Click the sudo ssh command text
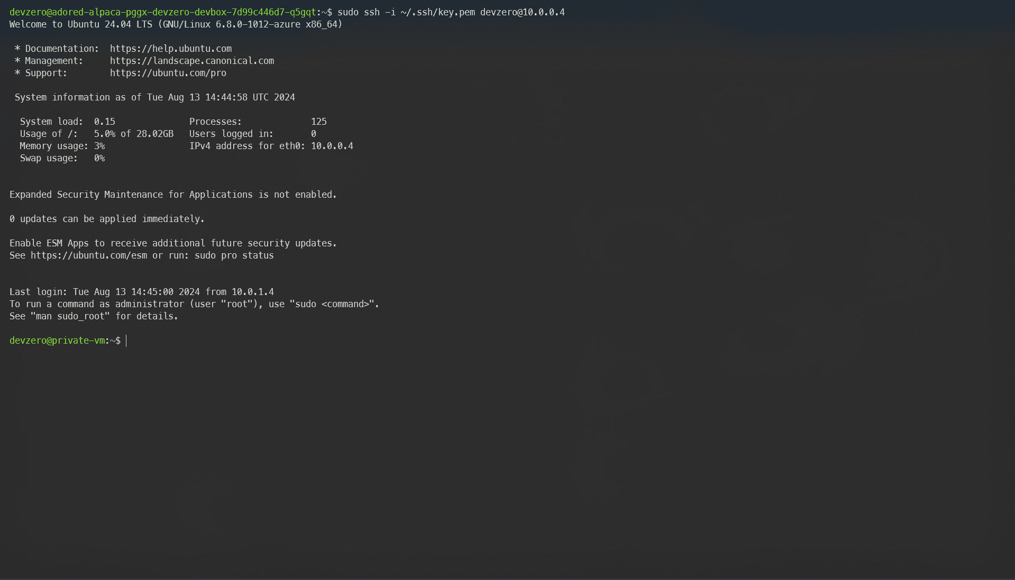This screenshot has height=580, width=1015. coord(370,12)
